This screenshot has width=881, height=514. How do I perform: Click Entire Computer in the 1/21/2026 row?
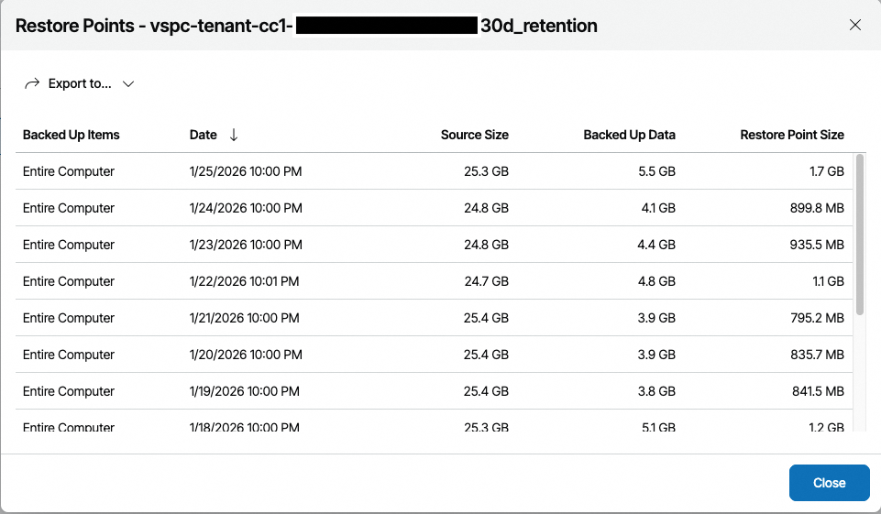click(69, 318)
